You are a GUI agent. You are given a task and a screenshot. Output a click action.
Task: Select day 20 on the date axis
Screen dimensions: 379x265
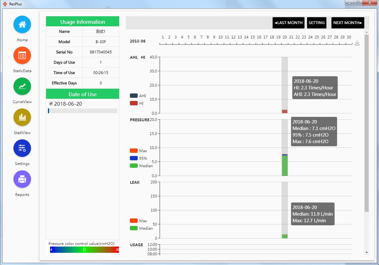point(284,38)
